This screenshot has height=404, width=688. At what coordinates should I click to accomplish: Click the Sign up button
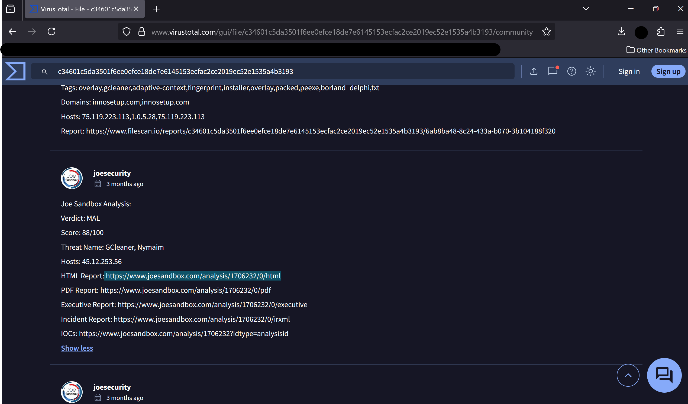coord(668,71)
